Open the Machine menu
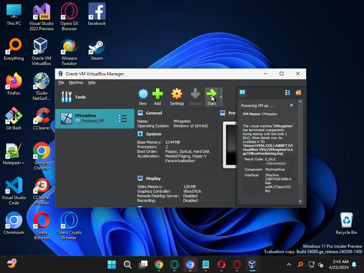 click(x=76, y=82)
